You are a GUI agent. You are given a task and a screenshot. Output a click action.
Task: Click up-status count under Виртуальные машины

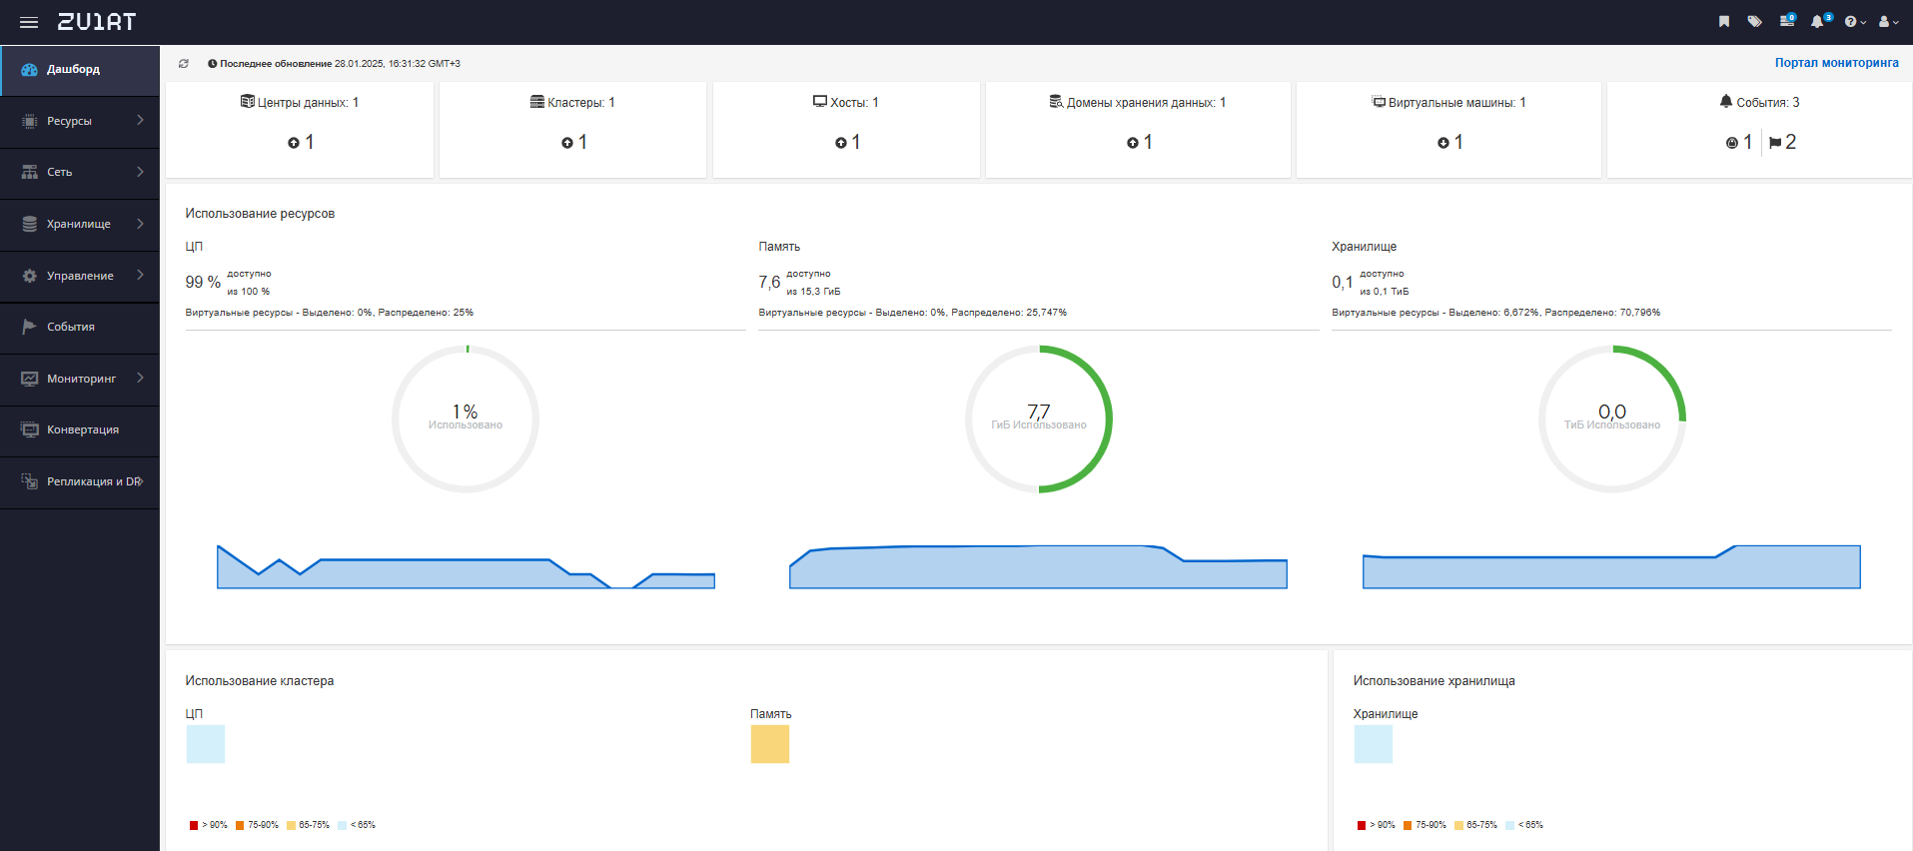tap(1450, 143)
